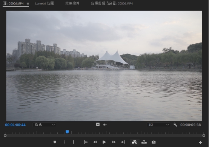209x147 pixels.
Task: Click the blue timecode 00:01:00:44
Action: [15, 125]
